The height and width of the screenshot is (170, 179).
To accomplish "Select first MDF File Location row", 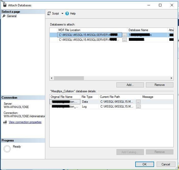I will coord(90,35).
